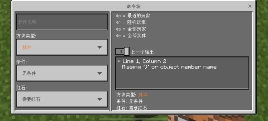This screenshot has width=268, height=121.
Task: Click the Line 1, Column 2 error message
Action: [x=144, y=61]
